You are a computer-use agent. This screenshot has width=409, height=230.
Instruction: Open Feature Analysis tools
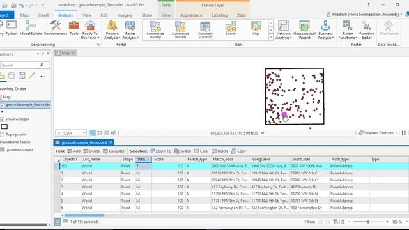point(112,30)
